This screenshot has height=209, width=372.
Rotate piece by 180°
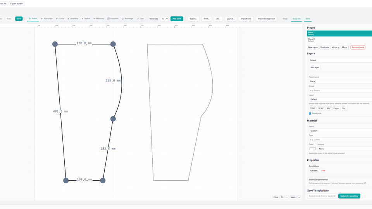click(329, 108)
